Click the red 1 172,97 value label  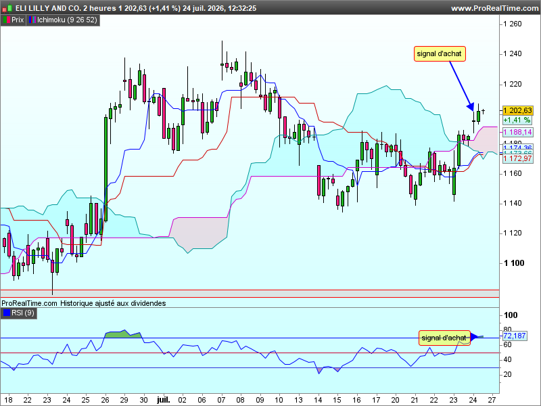click(x=517, y=159)
